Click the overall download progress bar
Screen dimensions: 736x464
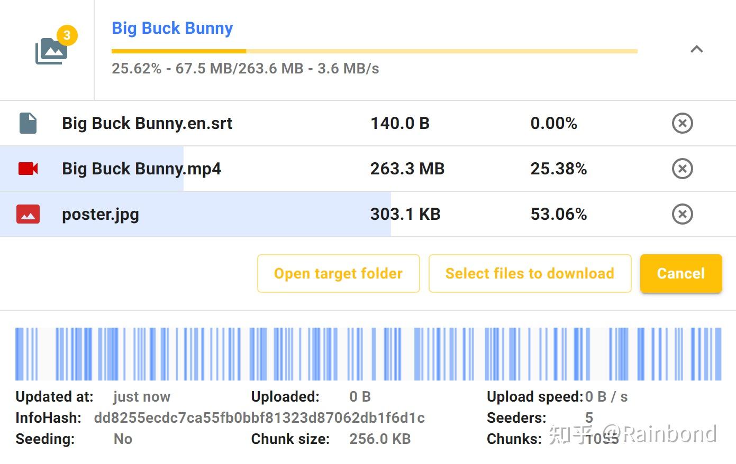pyautogui.click(x=374, y=51)
